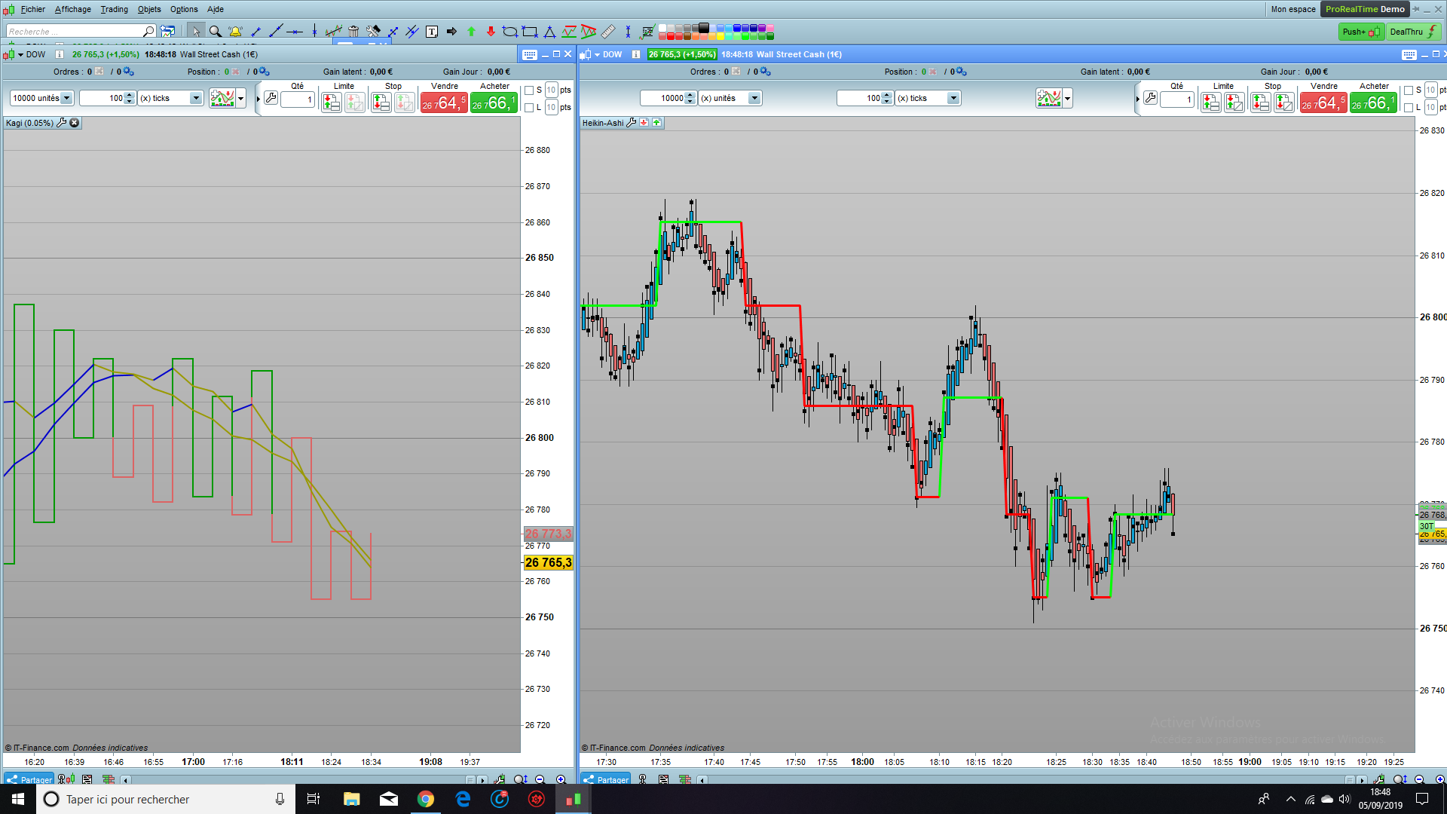Open the Objets menu
This screenshot has height=814, width=1447.
149,9
